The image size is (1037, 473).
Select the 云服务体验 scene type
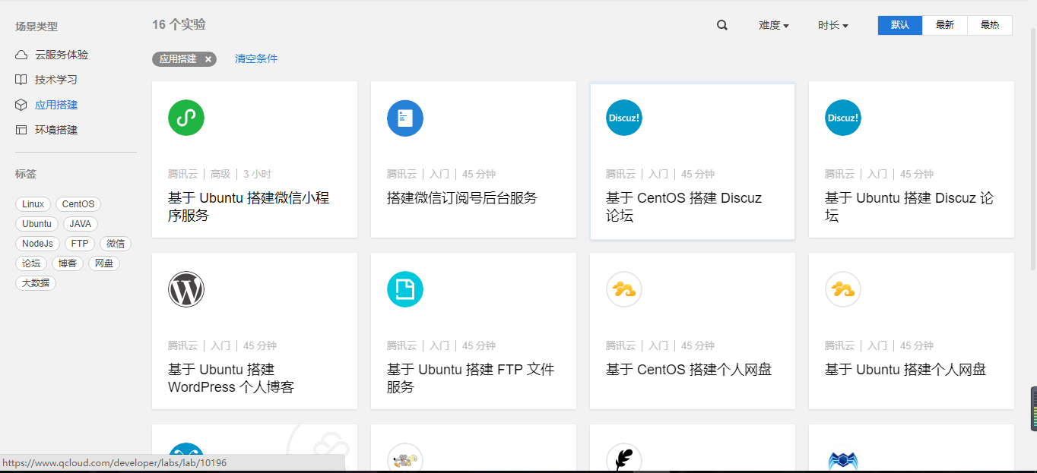point(62,55)
